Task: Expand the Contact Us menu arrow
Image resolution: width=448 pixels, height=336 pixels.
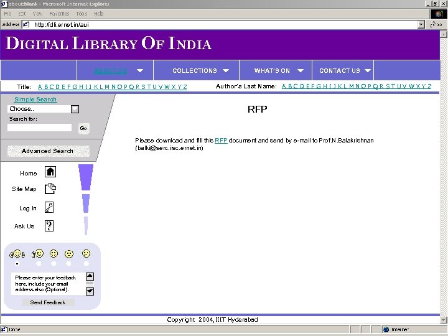Action: click(x=368, y=70)
